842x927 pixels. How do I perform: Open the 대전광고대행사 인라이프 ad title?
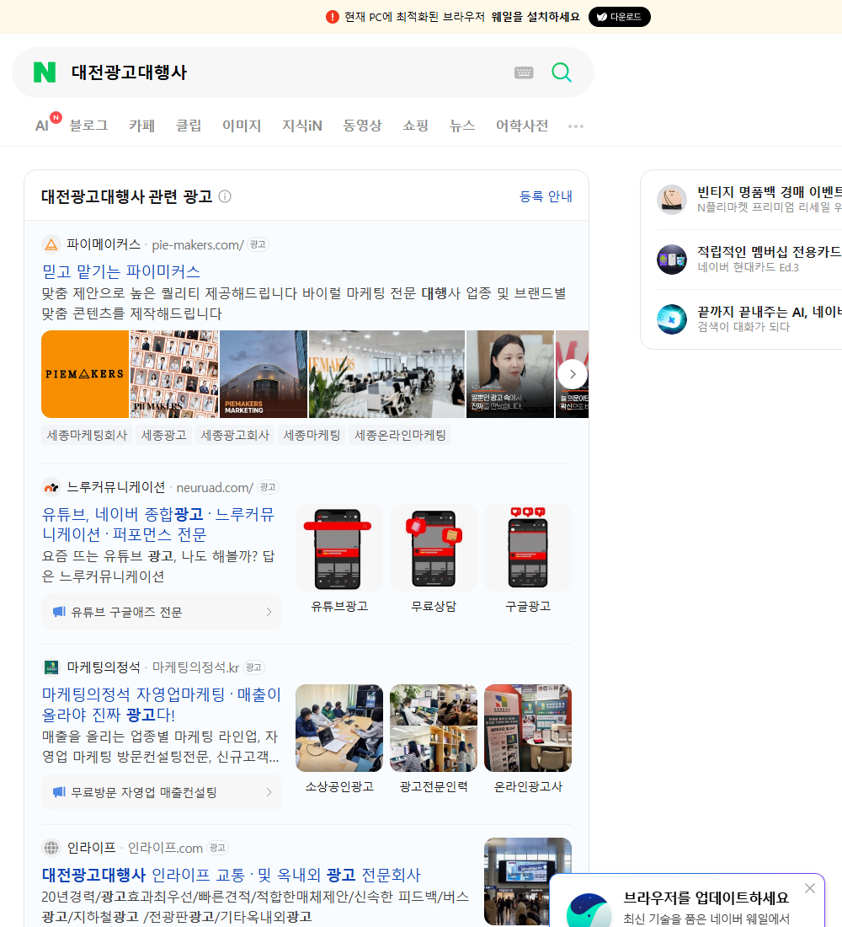231,875
